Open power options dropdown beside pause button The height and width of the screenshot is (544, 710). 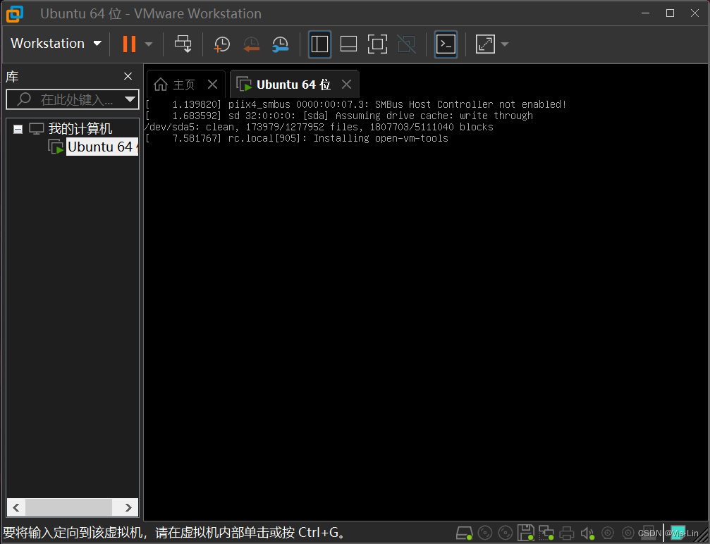(149, 44)
